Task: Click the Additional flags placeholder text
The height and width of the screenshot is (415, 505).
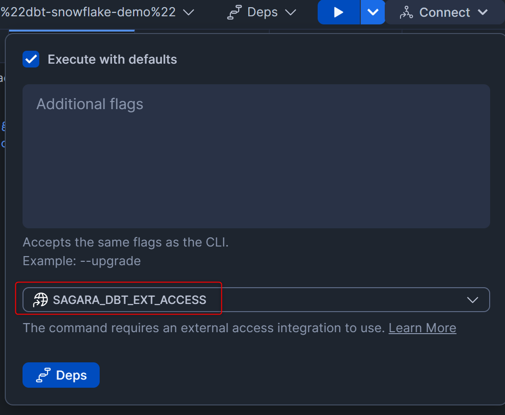Action: coord(90,104)
